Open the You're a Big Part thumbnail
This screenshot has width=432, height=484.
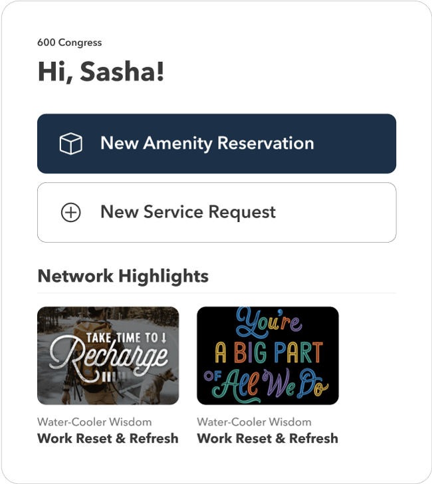(268, 356)
